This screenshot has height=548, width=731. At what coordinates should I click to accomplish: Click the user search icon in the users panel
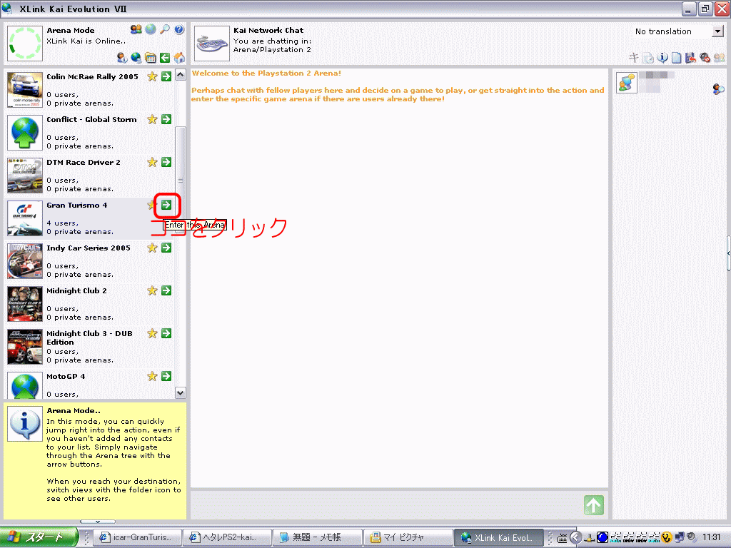point(718,88)
